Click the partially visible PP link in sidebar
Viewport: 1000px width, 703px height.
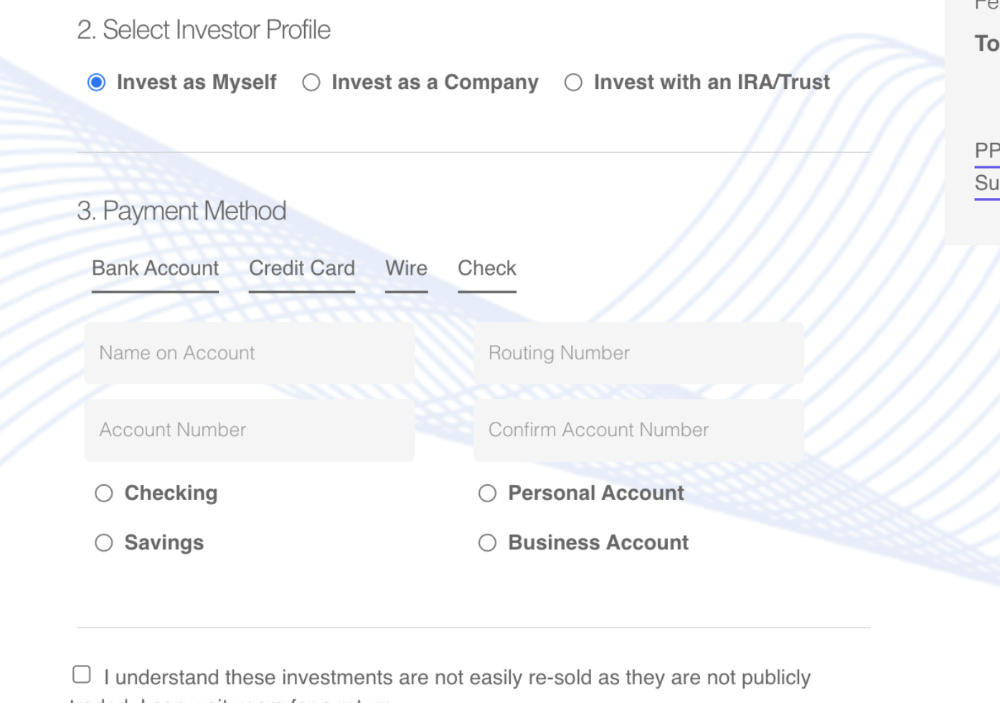tap(987, 151)
